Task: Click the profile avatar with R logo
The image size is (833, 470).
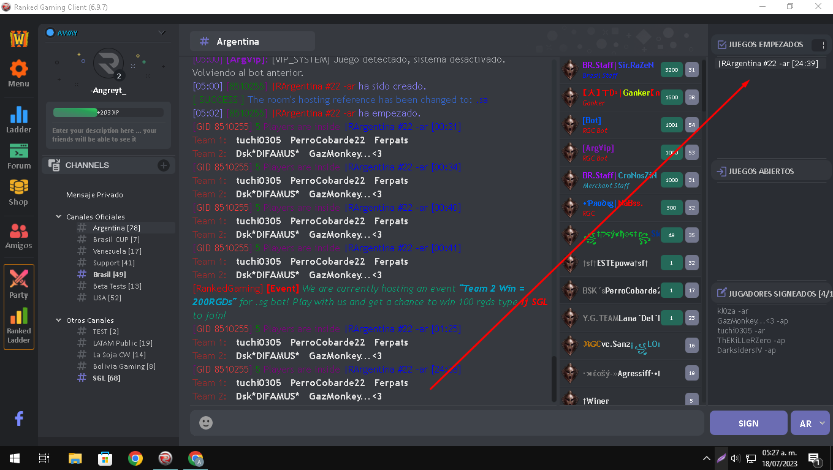Action: pyautogui.click(x=108, y=63)
